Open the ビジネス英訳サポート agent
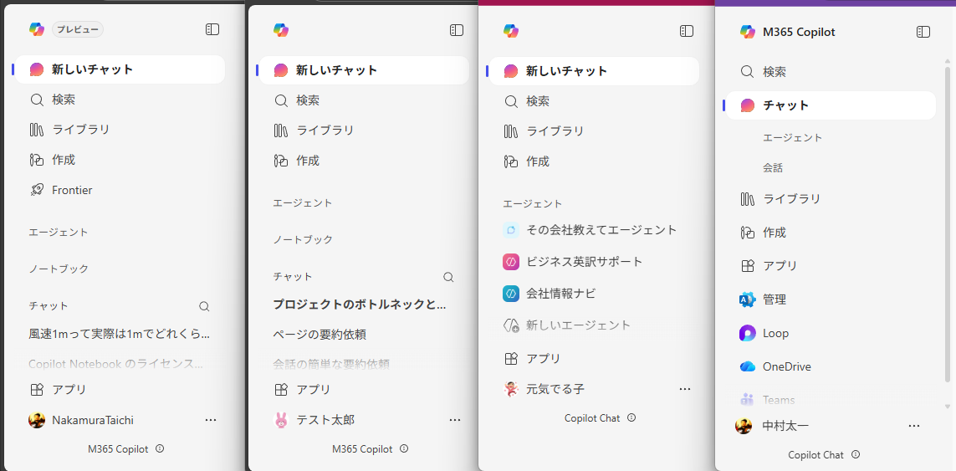 pos(584,262)
